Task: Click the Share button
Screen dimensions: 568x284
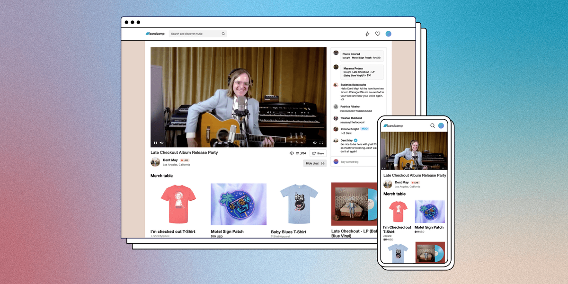Action: tap(318, 153)
